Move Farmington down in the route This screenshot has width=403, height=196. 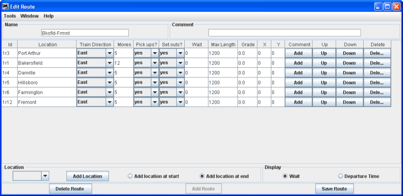(349, 92)
